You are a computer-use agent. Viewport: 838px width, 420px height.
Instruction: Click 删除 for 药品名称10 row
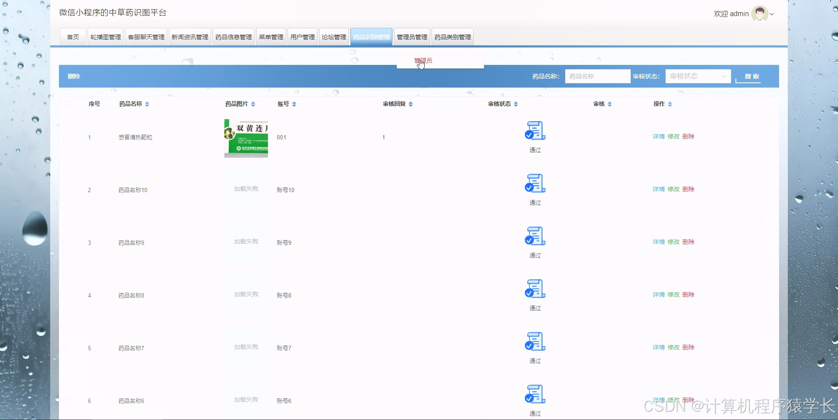pyautogui.click(x=688, y=189)
